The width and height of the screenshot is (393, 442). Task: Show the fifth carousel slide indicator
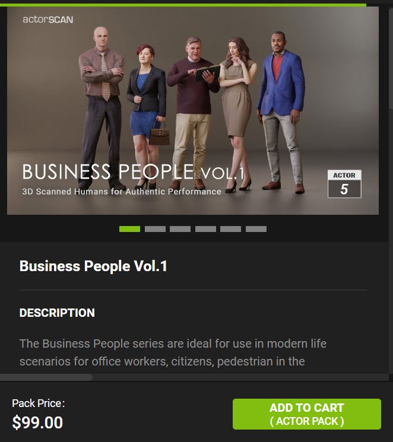pyautogui.click(x=231, y=229)
